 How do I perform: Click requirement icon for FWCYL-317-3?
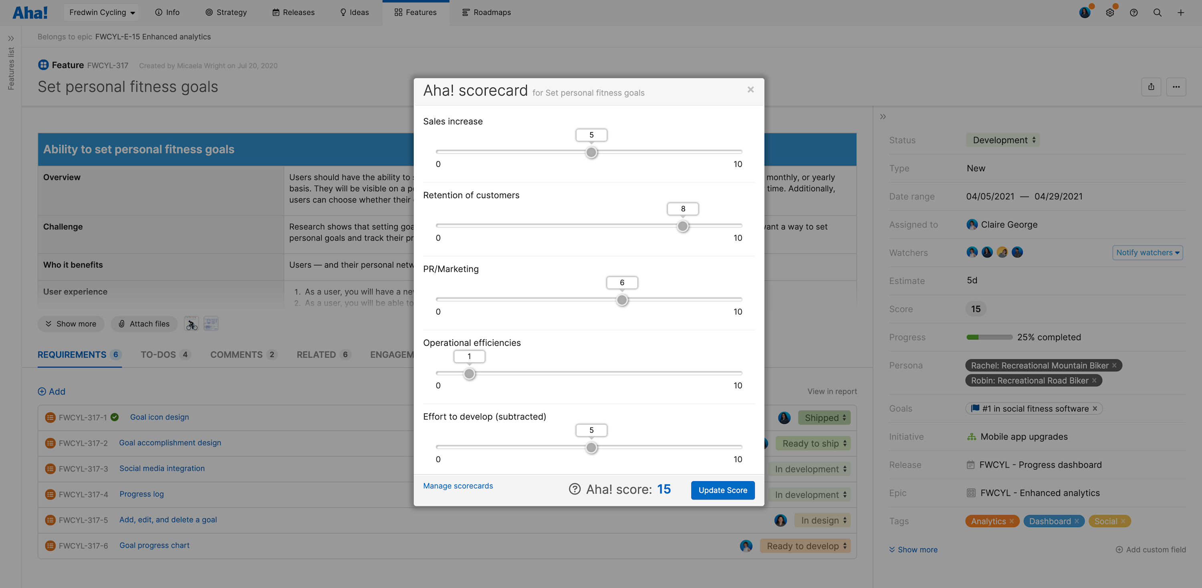coord(50,469)
